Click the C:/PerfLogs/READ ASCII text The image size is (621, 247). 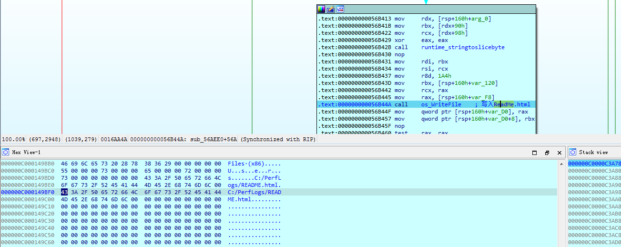point(255,192)
